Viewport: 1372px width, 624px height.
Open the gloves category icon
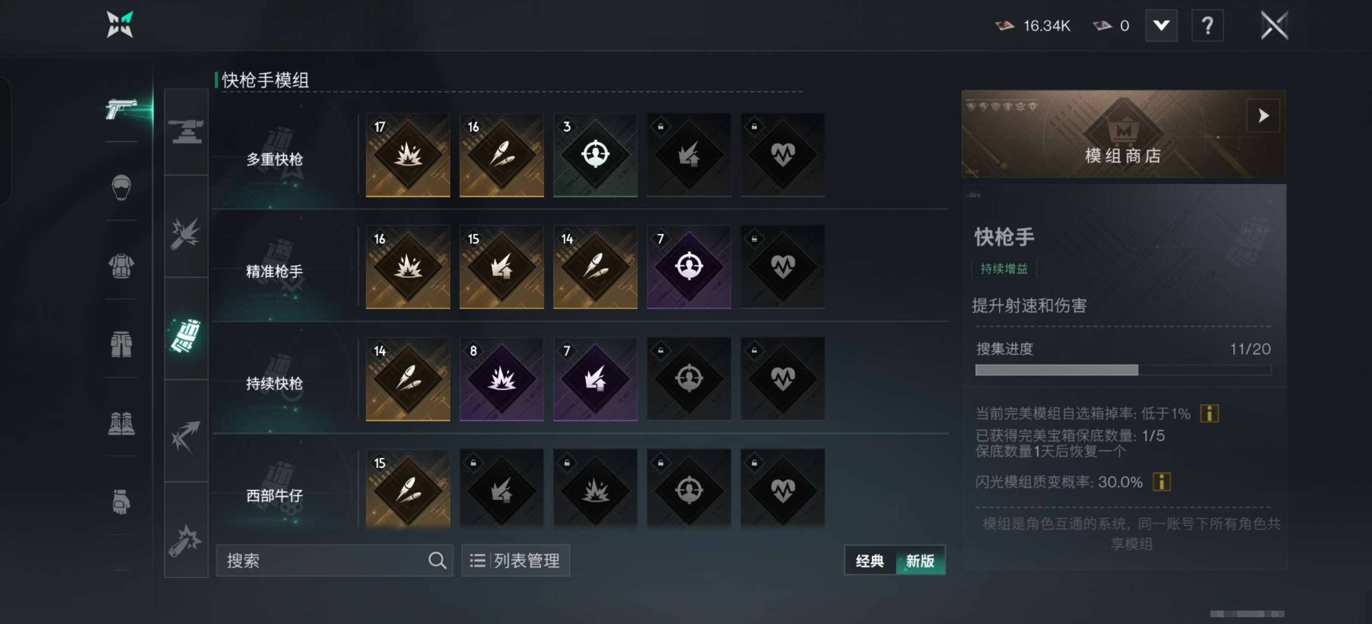121,502
